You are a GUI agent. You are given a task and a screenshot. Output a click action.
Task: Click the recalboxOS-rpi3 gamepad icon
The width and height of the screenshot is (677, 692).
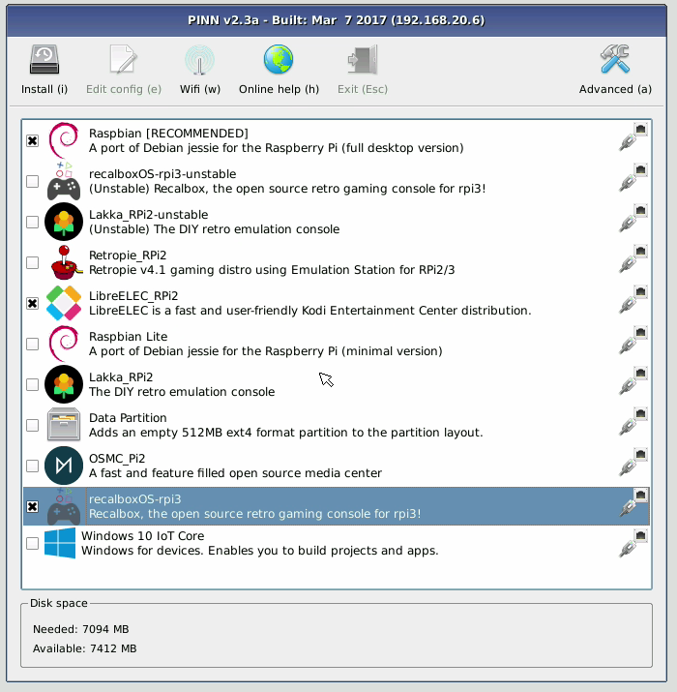click(64, 506)
